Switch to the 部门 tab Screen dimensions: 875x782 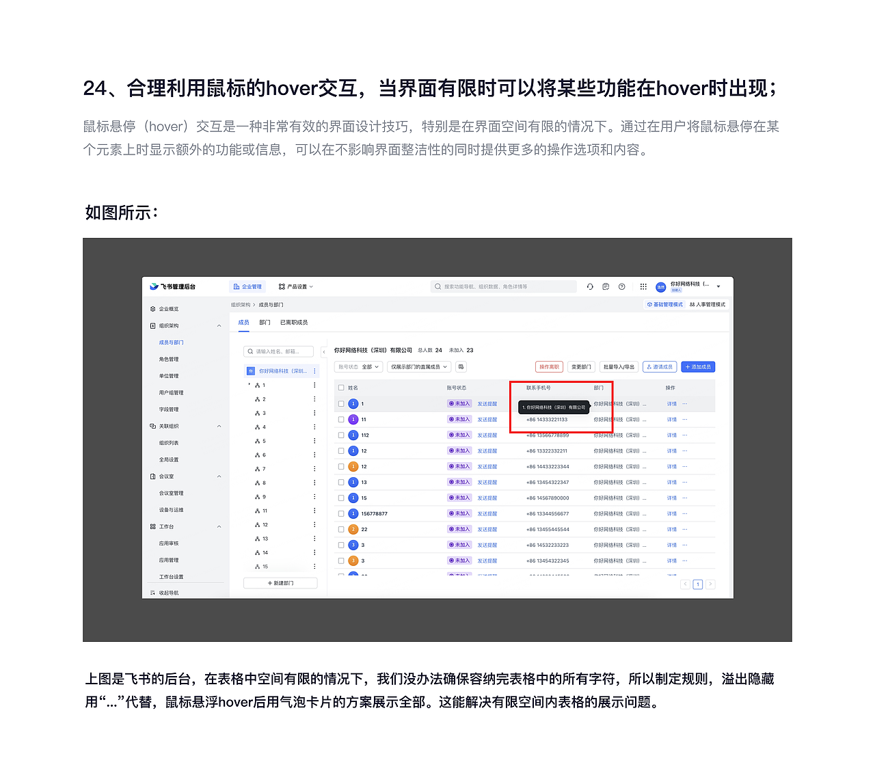tap(265, 323)
